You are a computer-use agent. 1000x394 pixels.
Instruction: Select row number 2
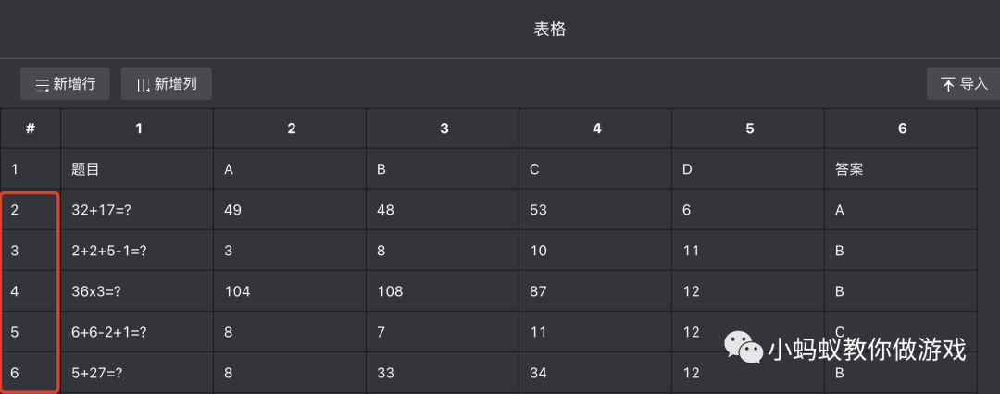31,210
